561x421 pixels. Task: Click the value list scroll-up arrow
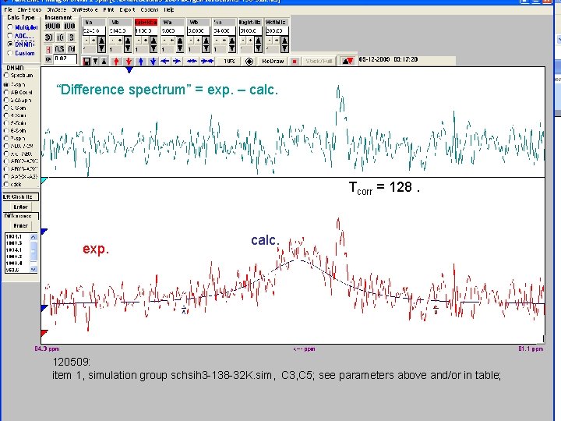pyautogui.click(x=34, y=237)
